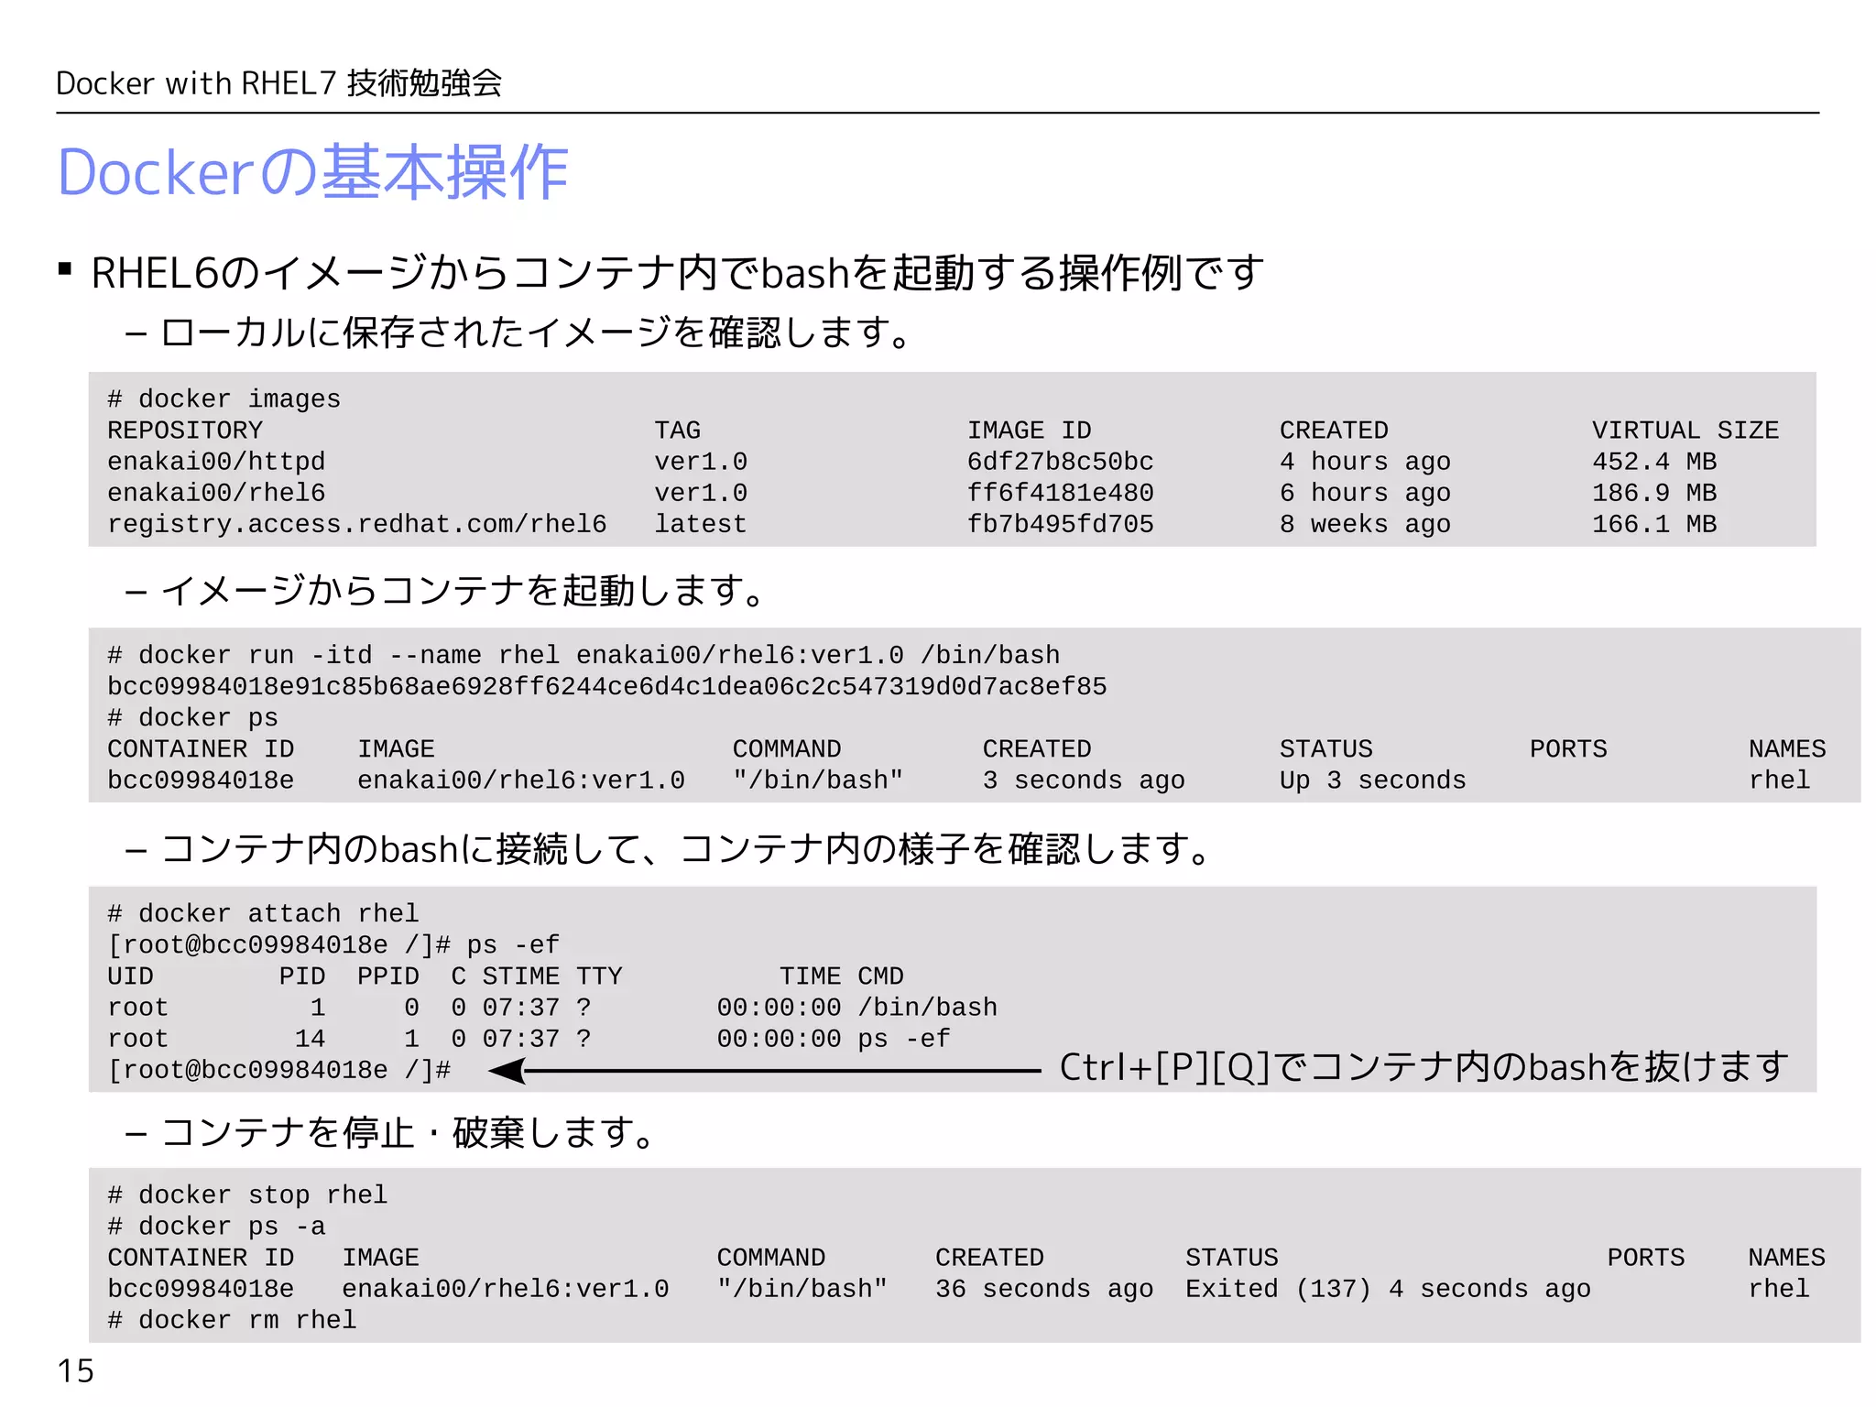Click the sub-bullet 'コンテナ内のbashに接続して'
This screenshot has height=1407, width=1876.
[x=687, y=849]
